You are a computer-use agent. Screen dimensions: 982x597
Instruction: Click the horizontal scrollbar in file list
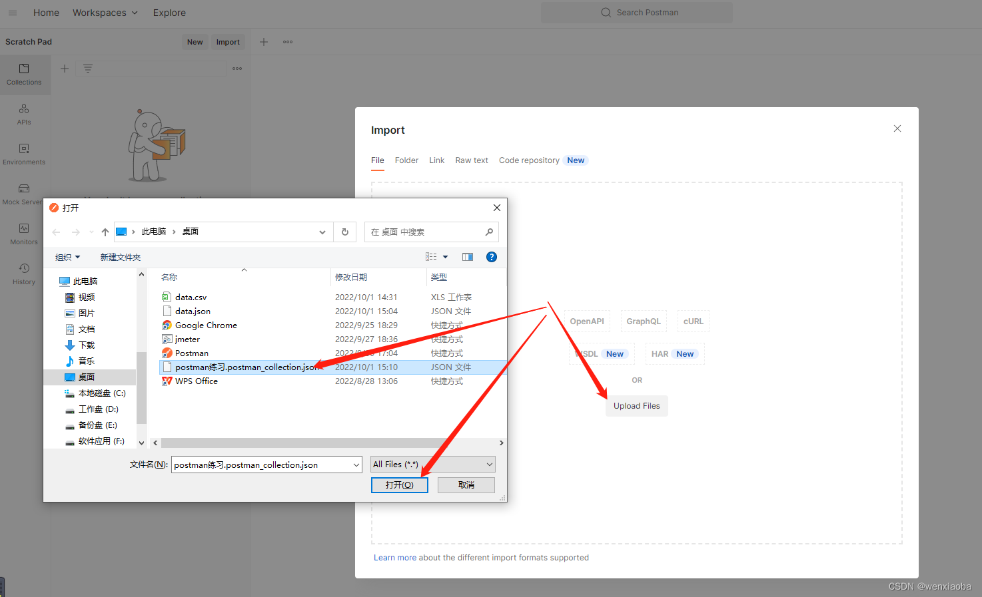tap(329, 443)
